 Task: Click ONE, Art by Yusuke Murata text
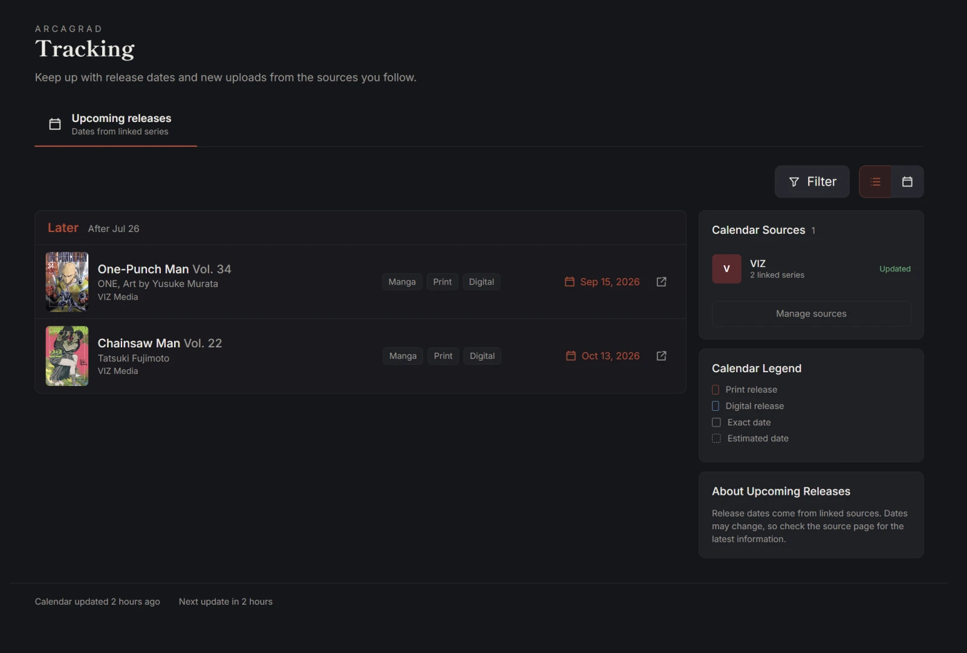click(x=158, y=284)
